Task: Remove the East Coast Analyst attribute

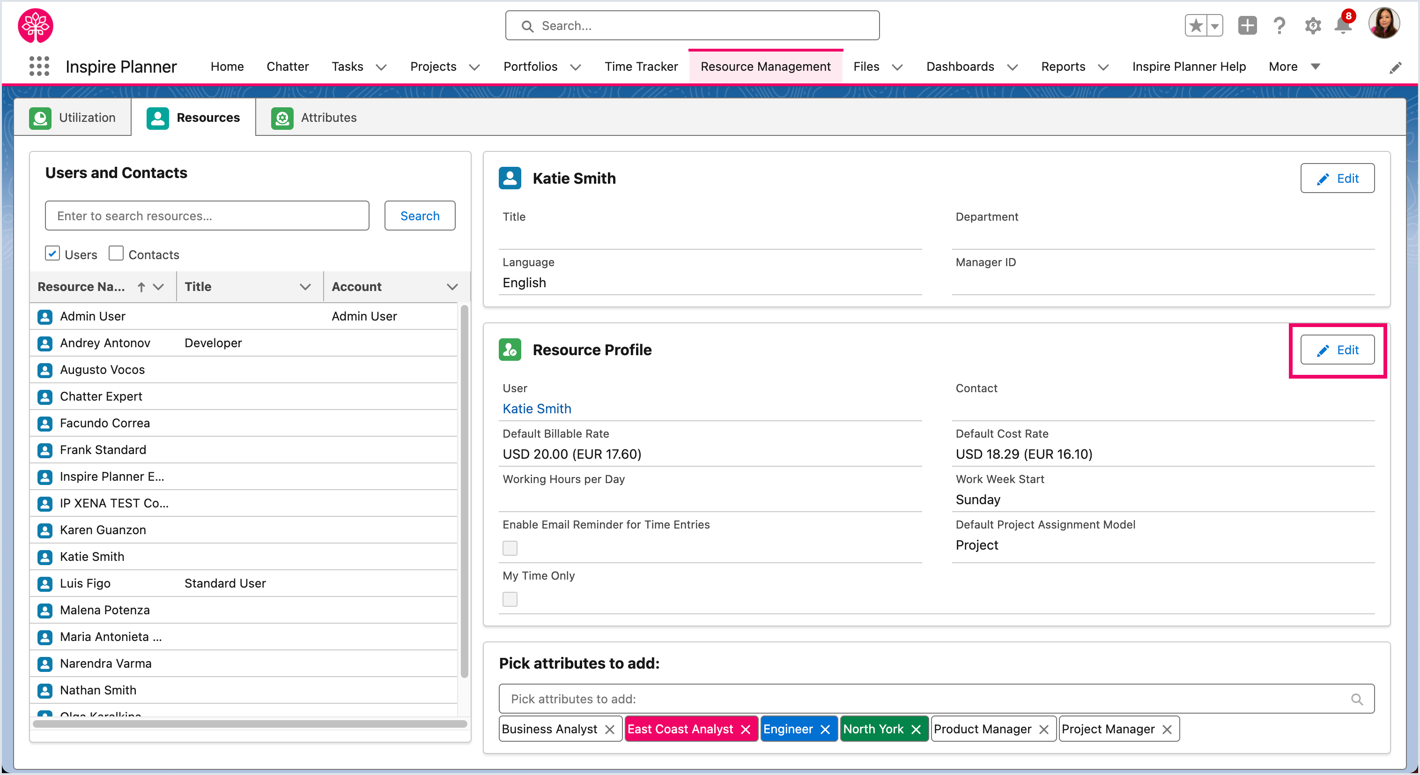Action: pyautogui.click(x=746, y=730)
